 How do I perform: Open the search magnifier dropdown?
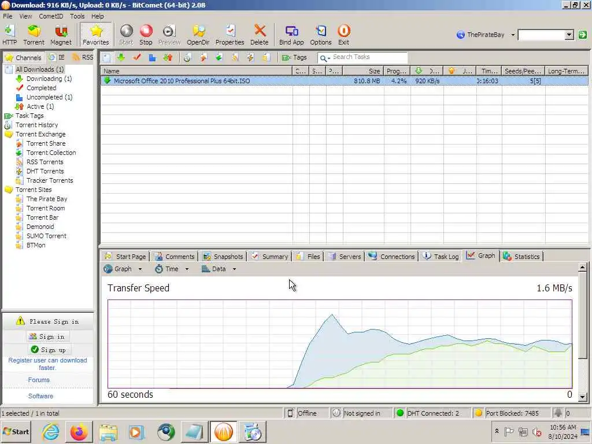[x=325, y=58]
